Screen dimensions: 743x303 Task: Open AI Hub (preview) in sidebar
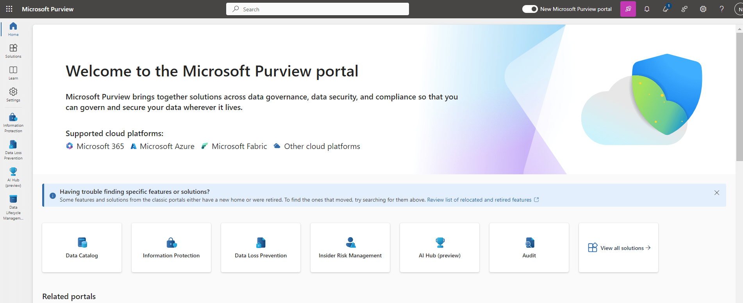pyautogui.click(x=13, y=177)
